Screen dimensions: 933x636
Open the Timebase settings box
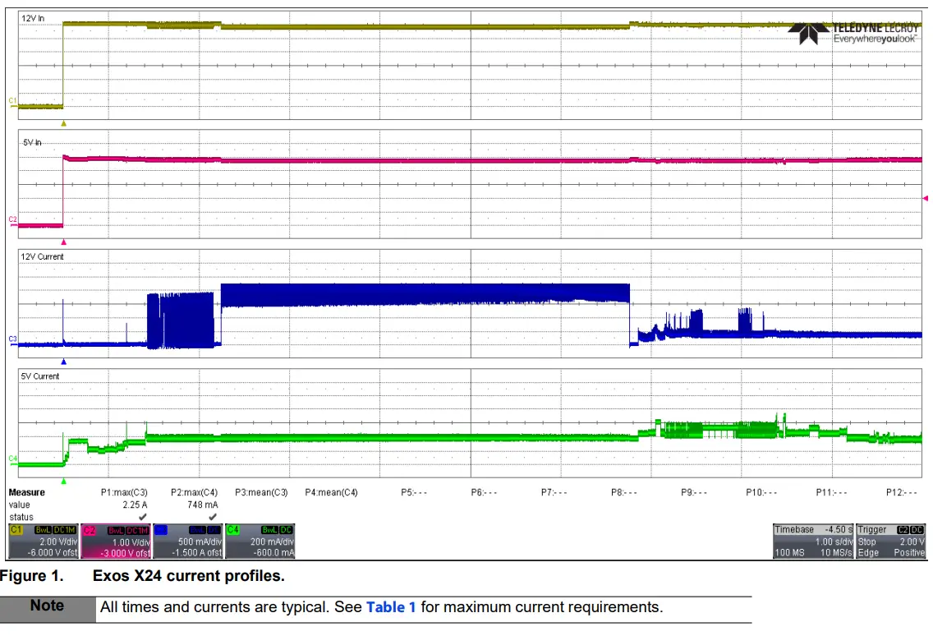(x=811, y=541)
